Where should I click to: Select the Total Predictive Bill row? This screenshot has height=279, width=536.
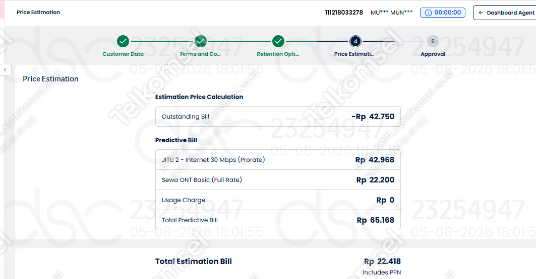click(278, 220)
